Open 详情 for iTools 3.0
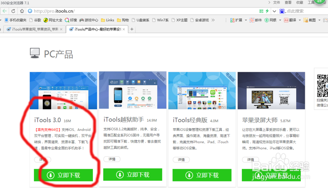The image size is (328, 188). pyautogui.click(x=43, y=160)
